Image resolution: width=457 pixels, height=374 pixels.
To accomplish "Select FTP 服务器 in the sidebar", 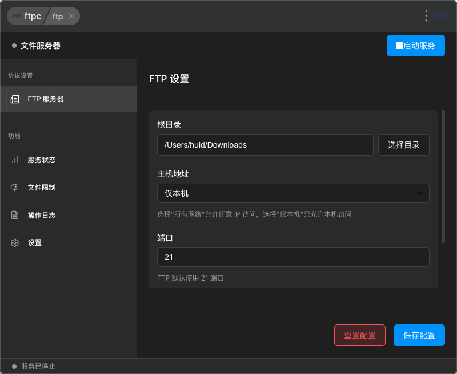I will 69,99.
